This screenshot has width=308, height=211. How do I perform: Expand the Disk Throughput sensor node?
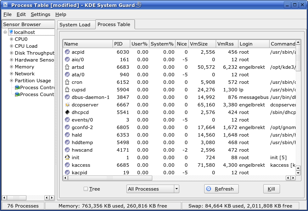coord(11,53)
